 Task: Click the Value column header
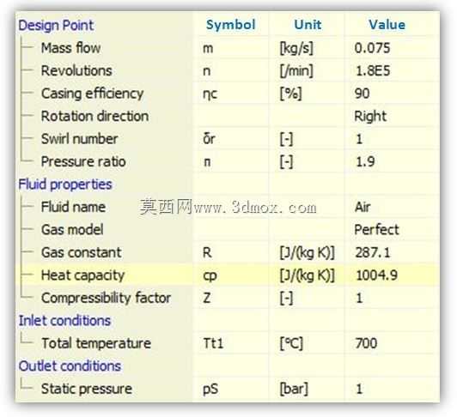point(387,25)
